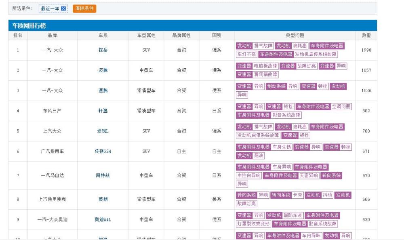Screen dimensions: 404x240
Task: Click the 上汽通用别克 brand cell
Action: (x=52, y=199)
